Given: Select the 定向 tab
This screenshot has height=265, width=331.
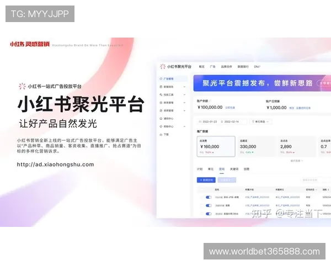Looking at the screenshot, I should 222,169.
